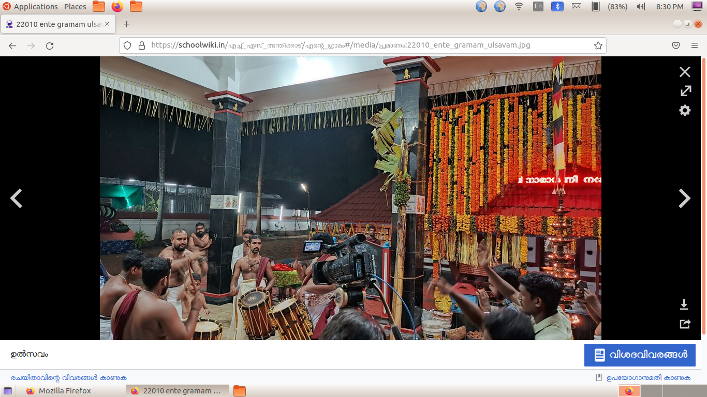Viewport: 707px width, 397px height.
Task: Open the author details link
Action: click(x=68, y=378)
